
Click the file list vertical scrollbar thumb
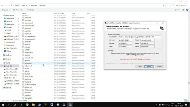(189, 83)
